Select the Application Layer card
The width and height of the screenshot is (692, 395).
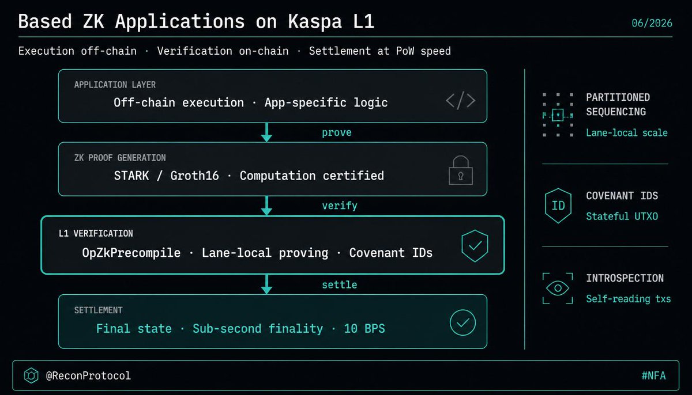(x=273, y=96)
